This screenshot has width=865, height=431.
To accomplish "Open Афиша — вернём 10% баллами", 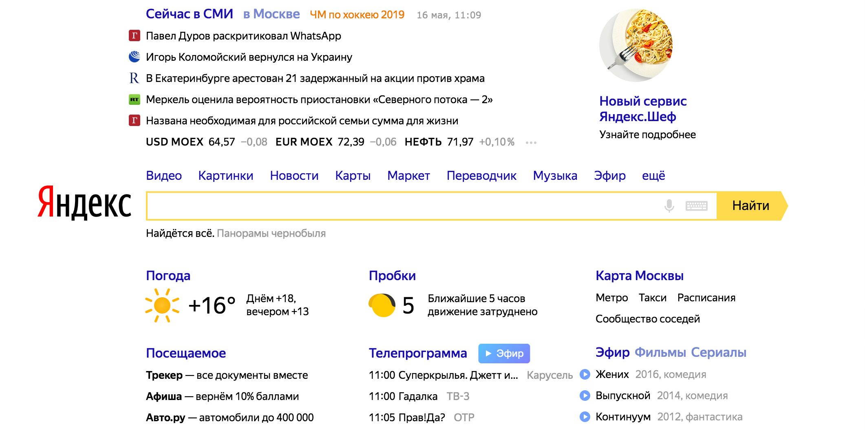I will [223, 396].
